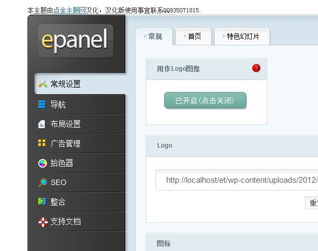Viewport: 318px width, 251px height.
Task: Click the 导航 blue list icon
Action: tap(42, 104)
